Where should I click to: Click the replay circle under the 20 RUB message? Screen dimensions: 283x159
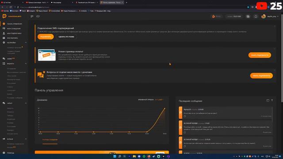pos(185,146)
